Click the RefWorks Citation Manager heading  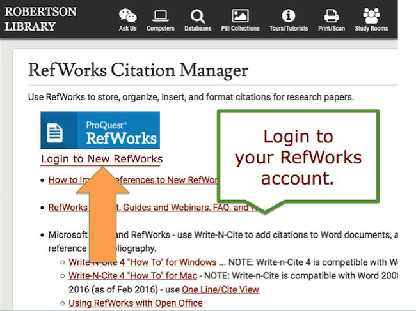tap(138, 70)
